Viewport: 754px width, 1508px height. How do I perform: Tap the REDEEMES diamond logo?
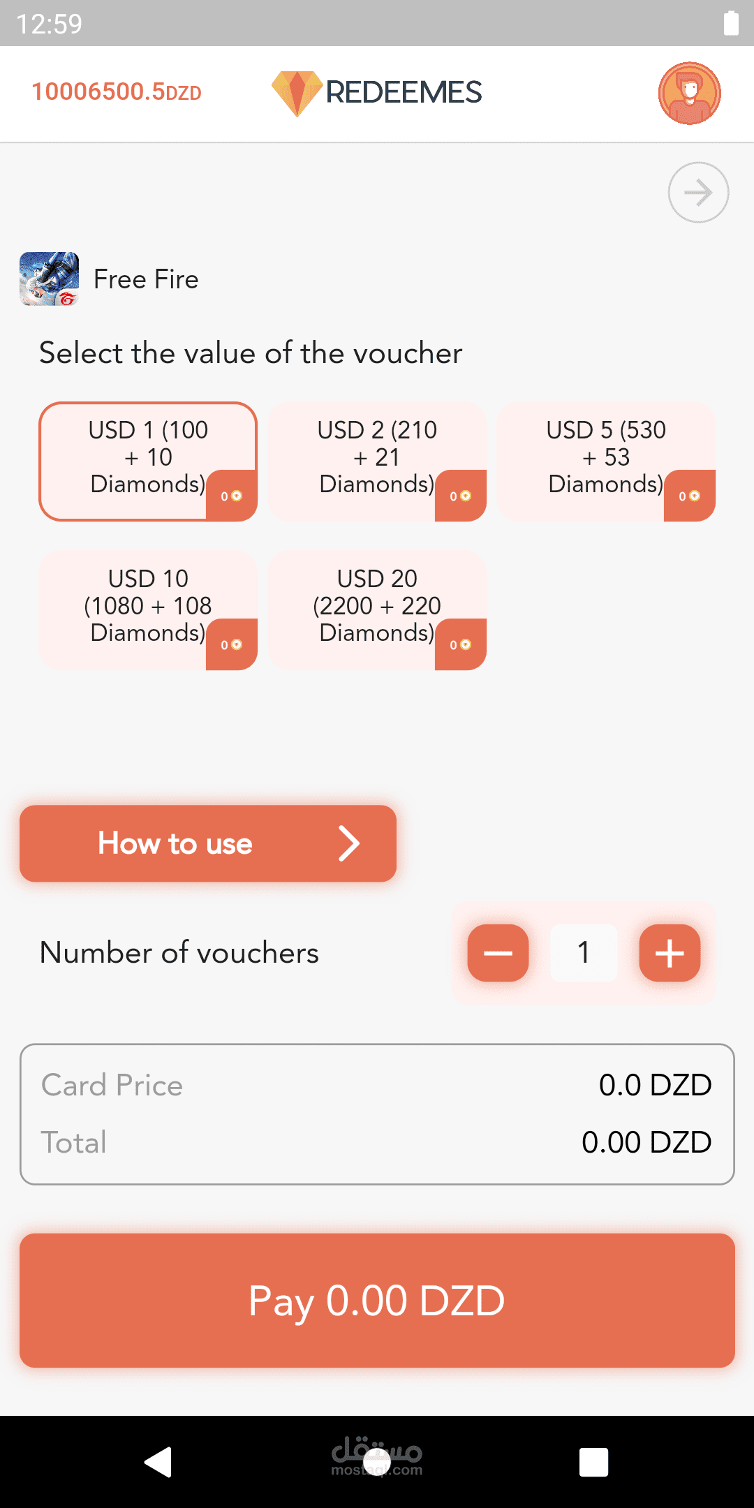tap(297, 94)
